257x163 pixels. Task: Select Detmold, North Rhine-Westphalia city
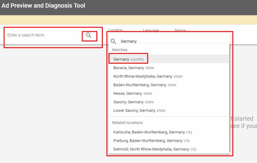[169, 149]
